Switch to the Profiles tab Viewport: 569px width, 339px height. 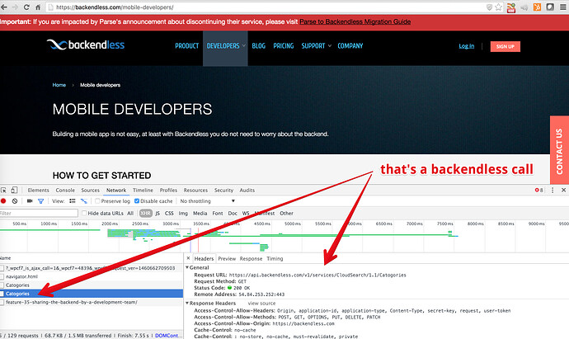[x=168, y=191]
